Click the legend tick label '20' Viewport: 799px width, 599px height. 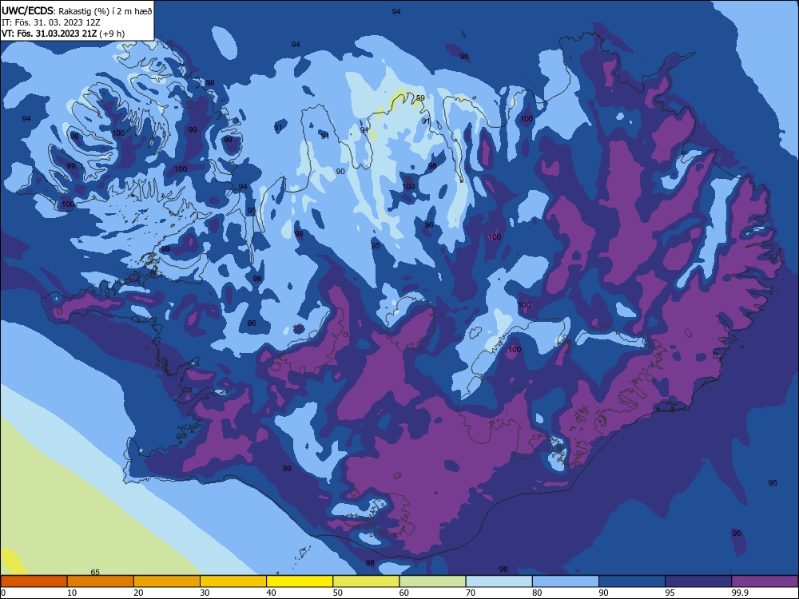[138, 593]
